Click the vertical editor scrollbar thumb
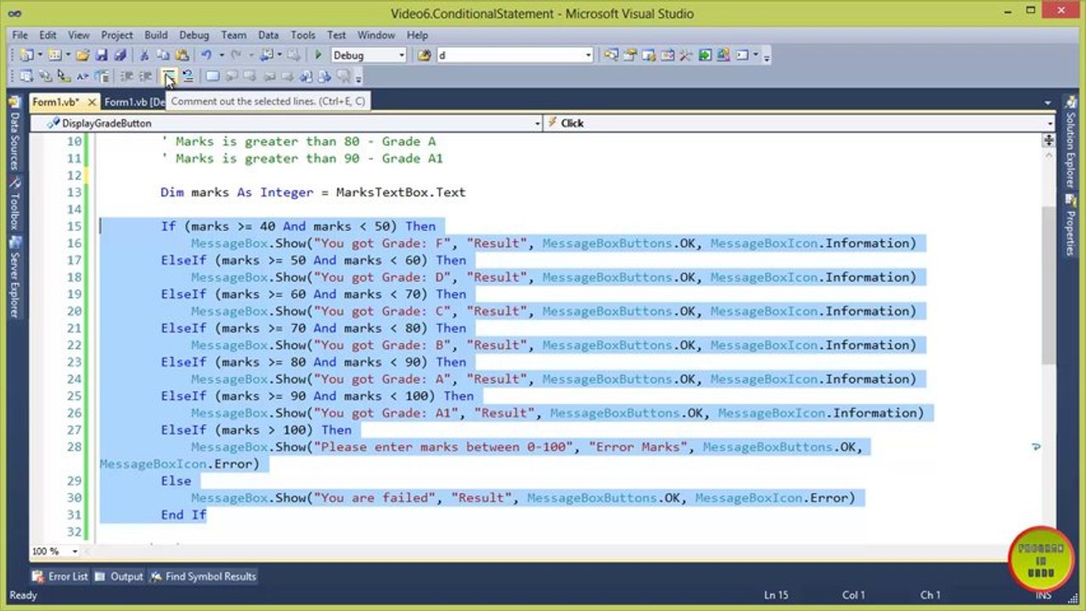This screenshot has width=1086, height=611. [1049, 284]
